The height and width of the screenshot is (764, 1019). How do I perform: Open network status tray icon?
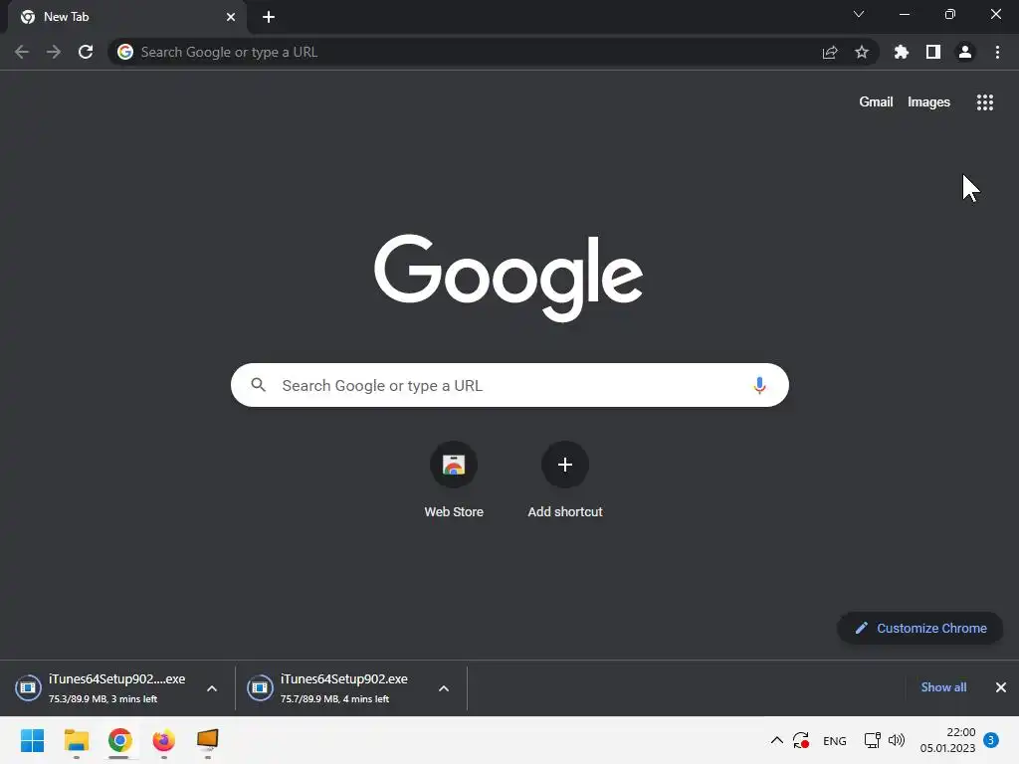(x=872, y=740)
